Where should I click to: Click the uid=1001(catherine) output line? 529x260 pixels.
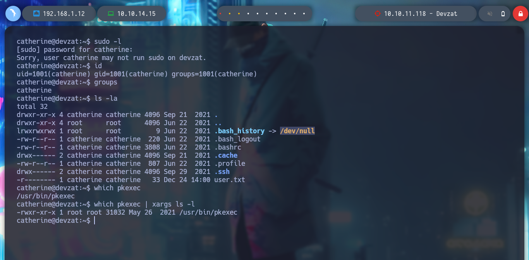137,74
